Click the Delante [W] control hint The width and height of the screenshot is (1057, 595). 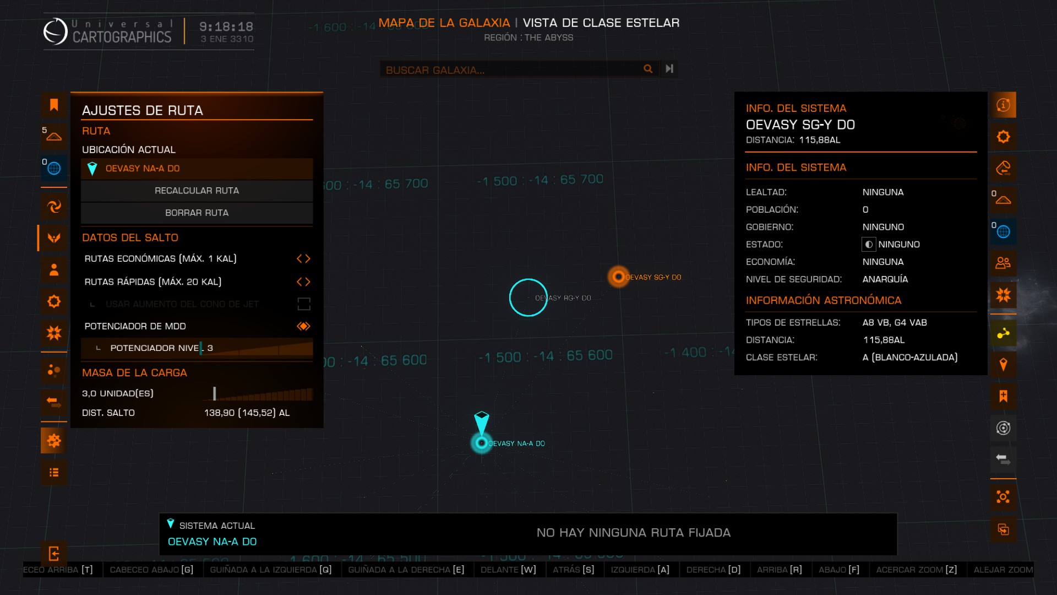pyautogui.click(x=508, y=570)
